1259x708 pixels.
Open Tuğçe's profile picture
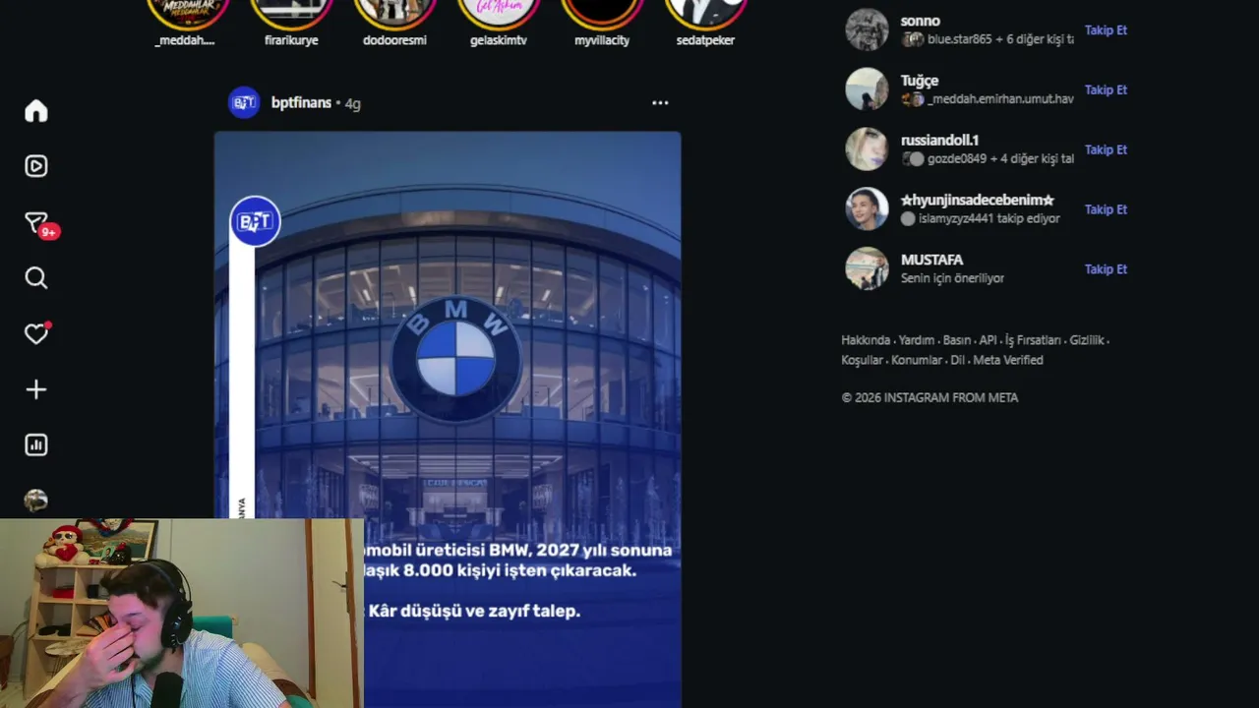867,89
